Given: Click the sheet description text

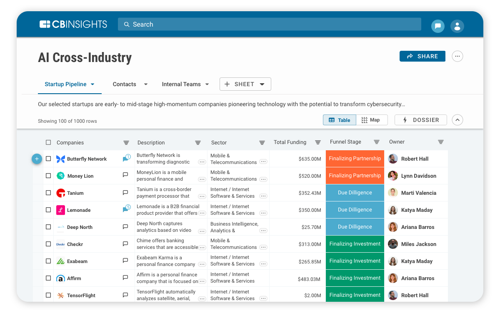Looking at the screenshot, I should pos(221,104).
